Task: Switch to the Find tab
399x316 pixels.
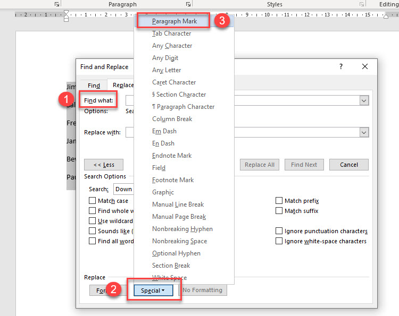Action: (x=94, y=86)
